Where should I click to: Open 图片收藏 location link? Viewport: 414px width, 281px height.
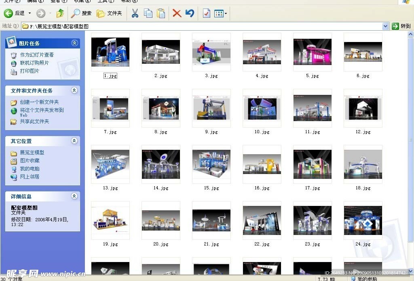pos(30,161)
